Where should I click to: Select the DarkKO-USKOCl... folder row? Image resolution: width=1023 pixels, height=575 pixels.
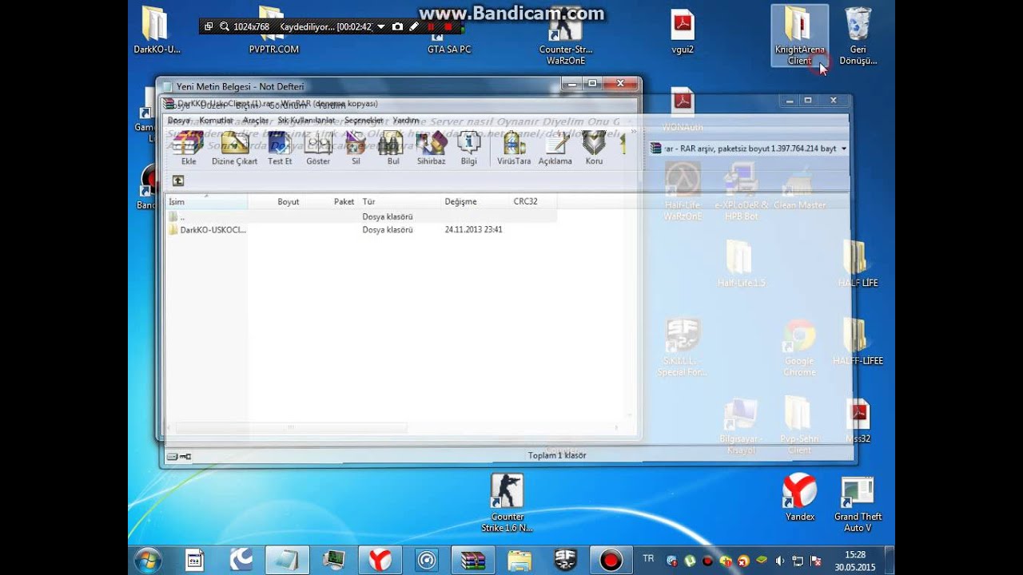pyautogui.click(x=361, y=230)
